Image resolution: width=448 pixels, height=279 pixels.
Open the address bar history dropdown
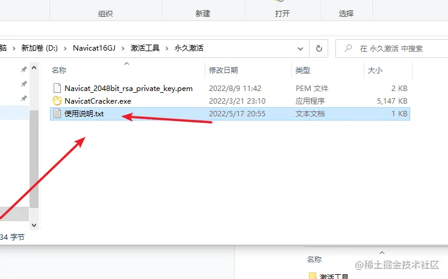point(300,49)
